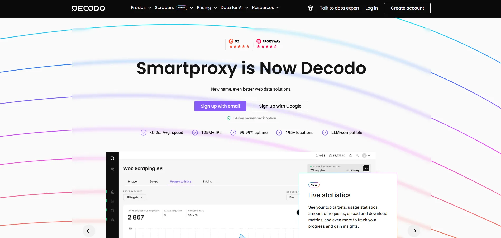Click Sign up with Google button
This screenshot has height=238, width=501.
(280, 106)
